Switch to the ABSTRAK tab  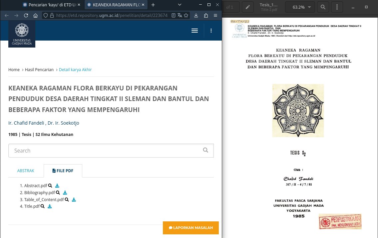point(26,171)
